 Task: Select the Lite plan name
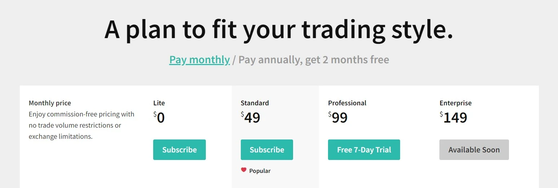point(159,103)
